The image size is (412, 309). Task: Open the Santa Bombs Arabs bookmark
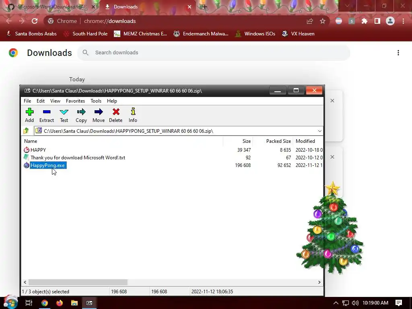[31, 34]
